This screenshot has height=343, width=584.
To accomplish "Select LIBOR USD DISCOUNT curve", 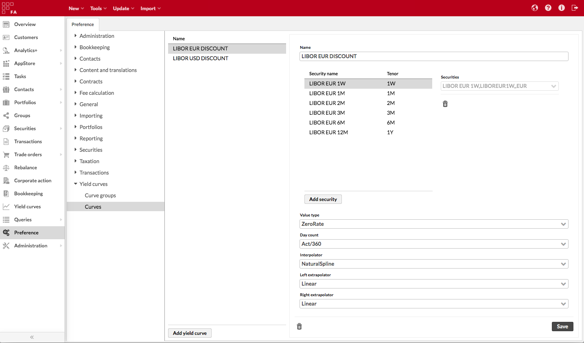I will [x=227, y=58].
